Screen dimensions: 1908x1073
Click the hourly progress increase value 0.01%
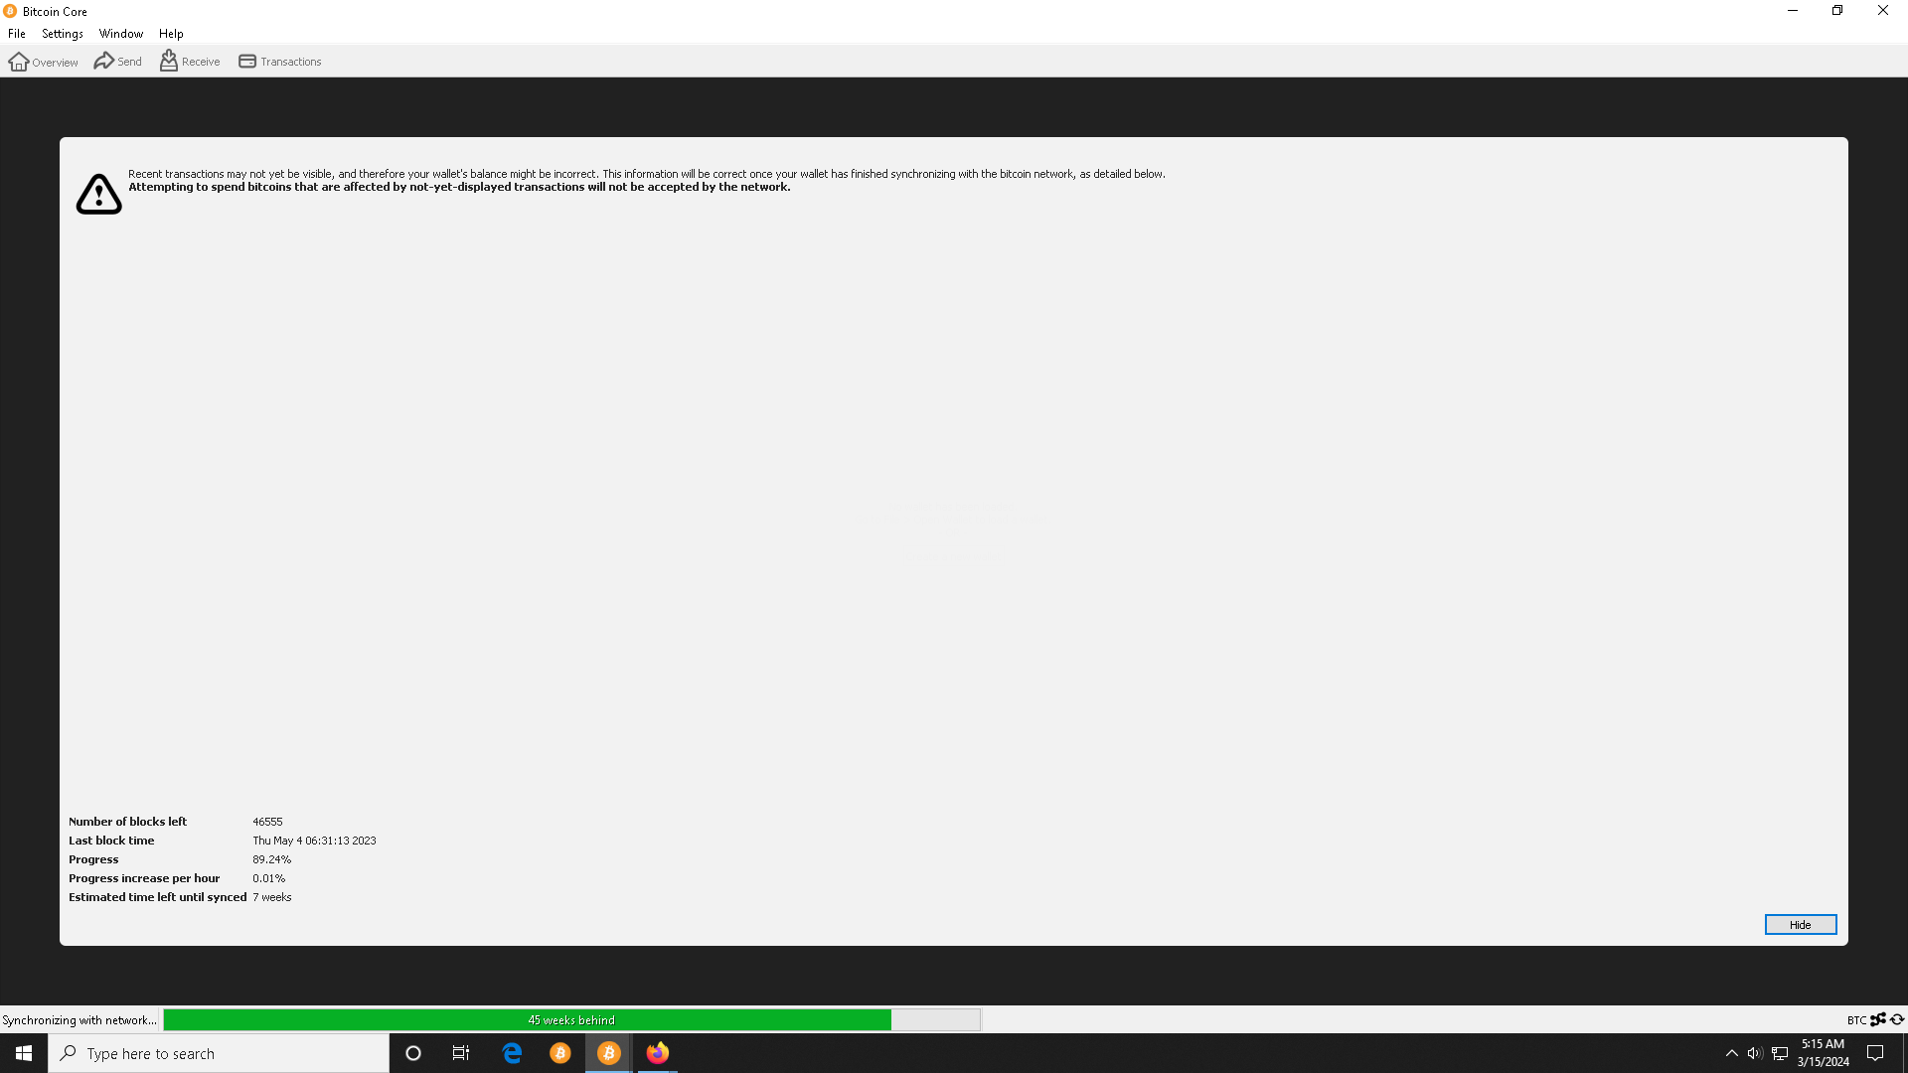click(268, 878)
